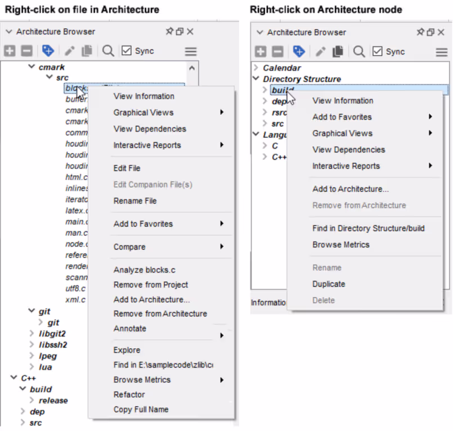Click the duplicate pages icon in right Architecture Browser toolbar
Image resolution: width=453 pixels, height=431 pixels.
click(x=338, y=52)
